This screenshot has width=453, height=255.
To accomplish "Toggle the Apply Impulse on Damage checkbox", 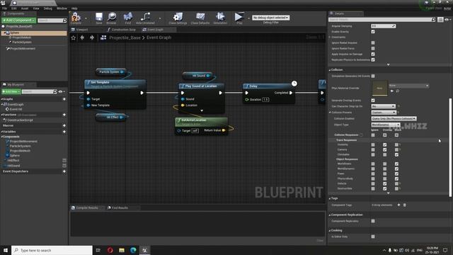I will click(373, 54).
